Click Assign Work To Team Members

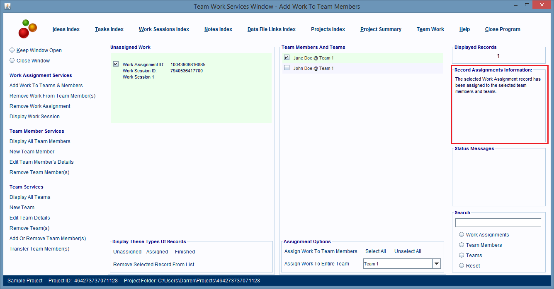pyautogui.click(x=321, y=251)
